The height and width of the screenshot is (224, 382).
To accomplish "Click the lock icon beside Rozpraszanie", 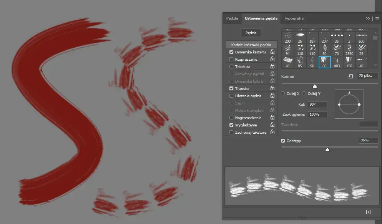I will coord(272,59).
